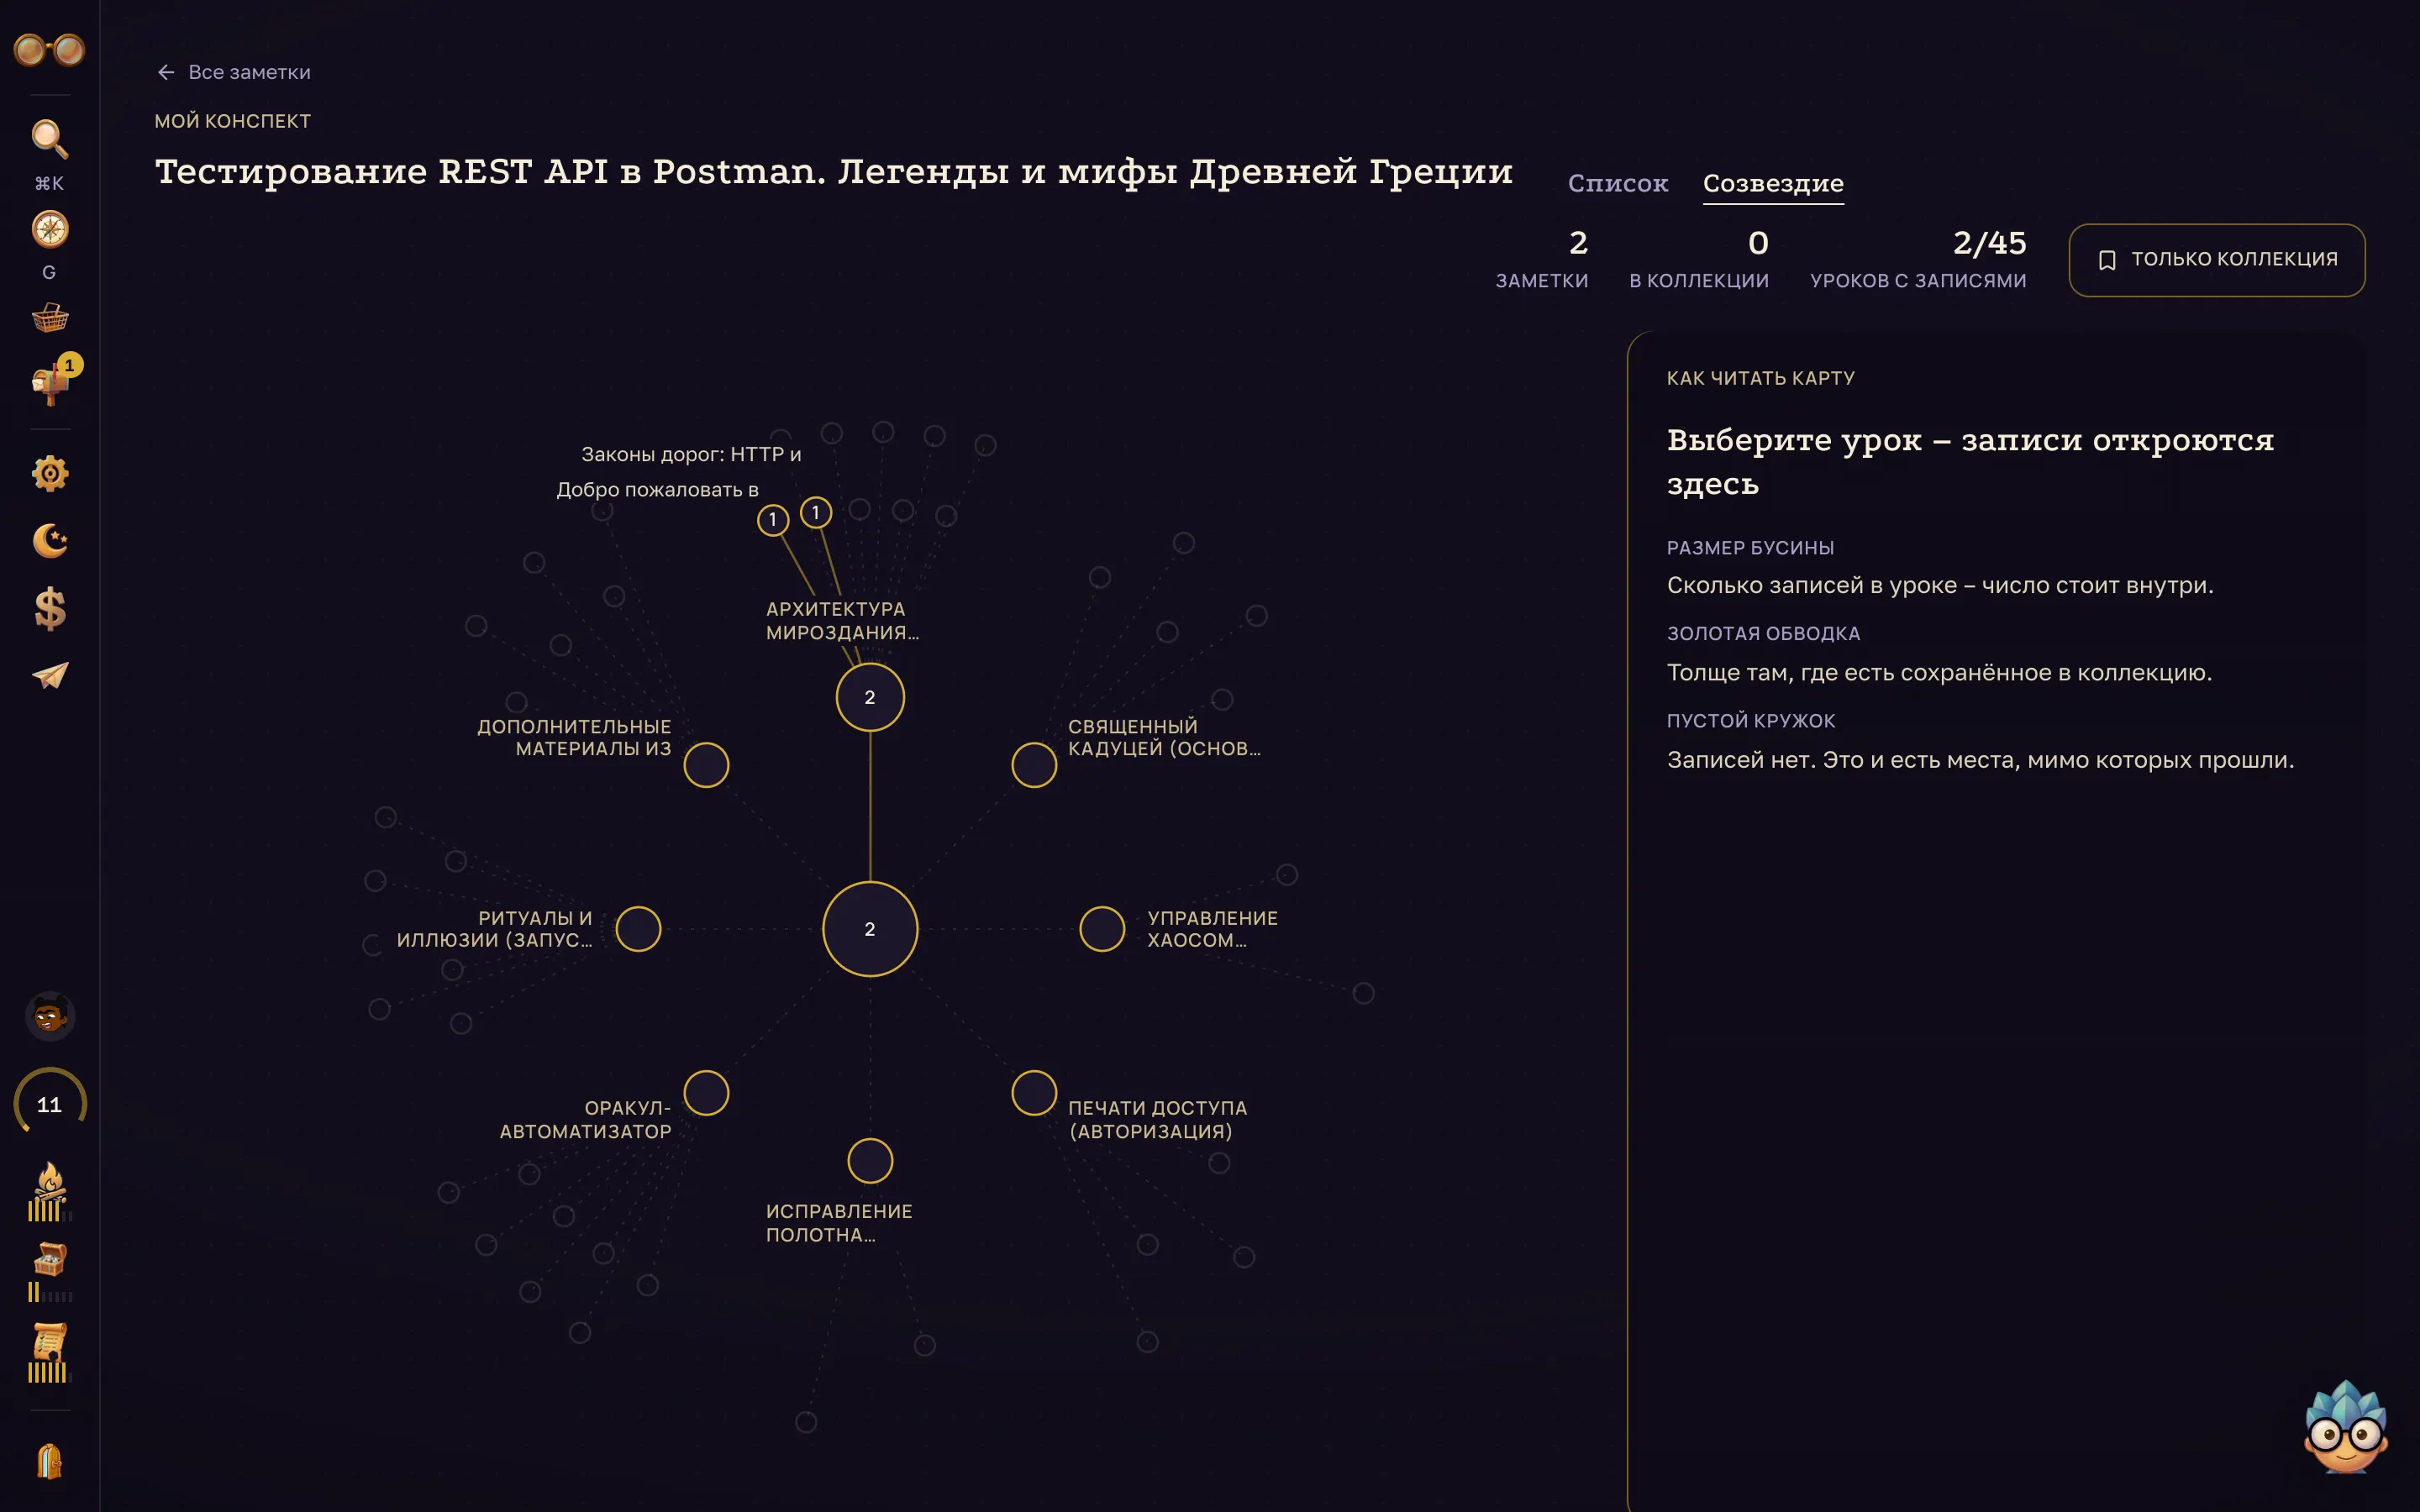Click the level 11 progress ring
This screenshot has height=1512, width=2420.
pyautogui.click(x=49, y=1104)
